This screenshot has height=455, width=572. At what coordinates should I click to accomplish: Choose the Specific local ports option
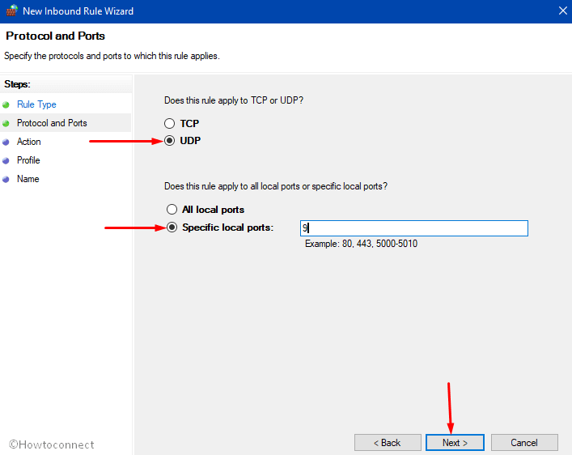[x=172, y=227]
